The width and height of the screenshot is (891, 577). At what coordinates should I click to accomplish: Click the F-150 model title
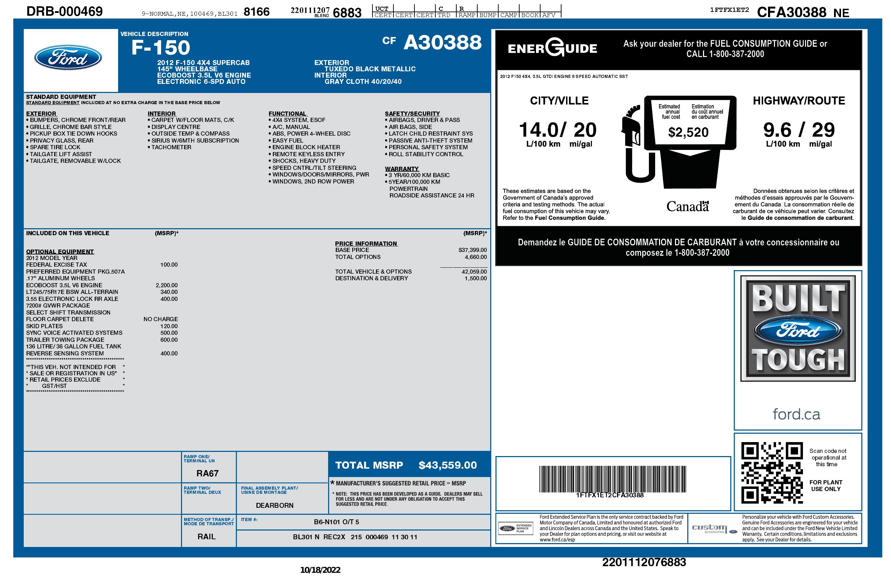[161, 48]
